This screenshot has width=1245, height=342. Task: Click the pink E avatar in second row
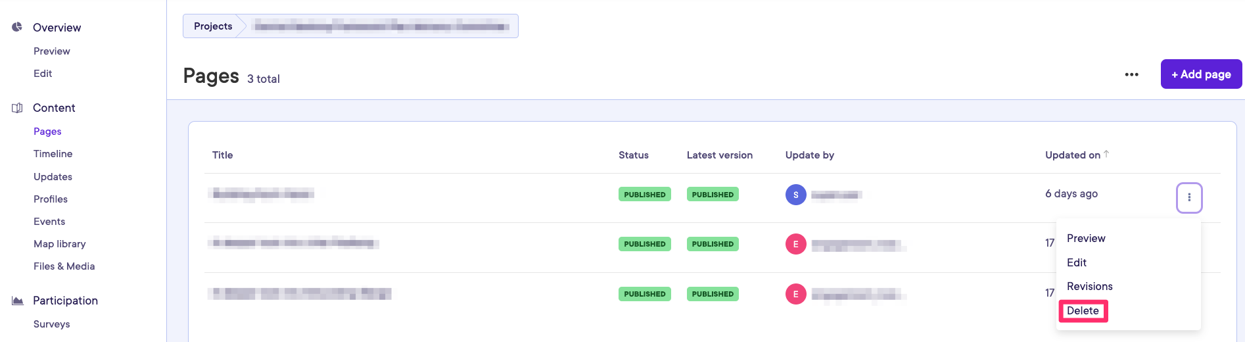coord(795,244)
